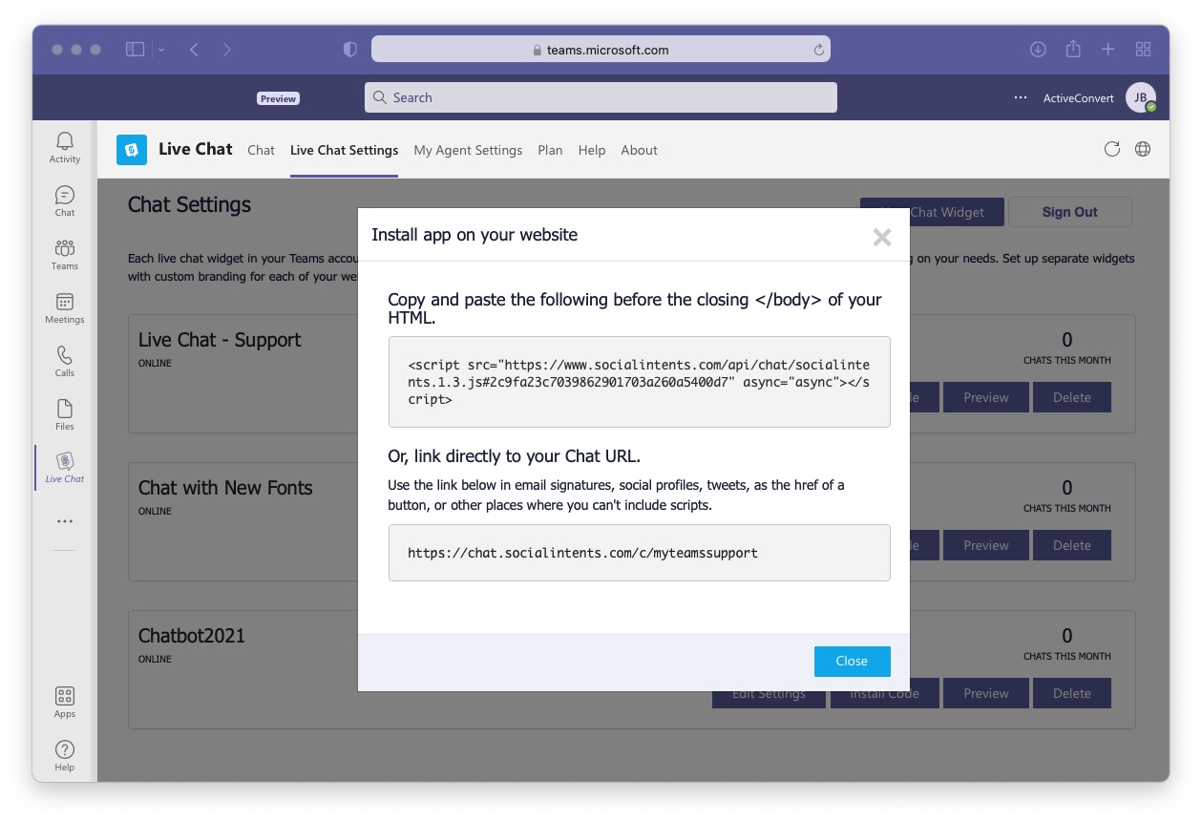Image resolution: width=1202 pixels, height=822 pixels.
Task: Click the script embed code box
Action: click(x=639, y=382)
